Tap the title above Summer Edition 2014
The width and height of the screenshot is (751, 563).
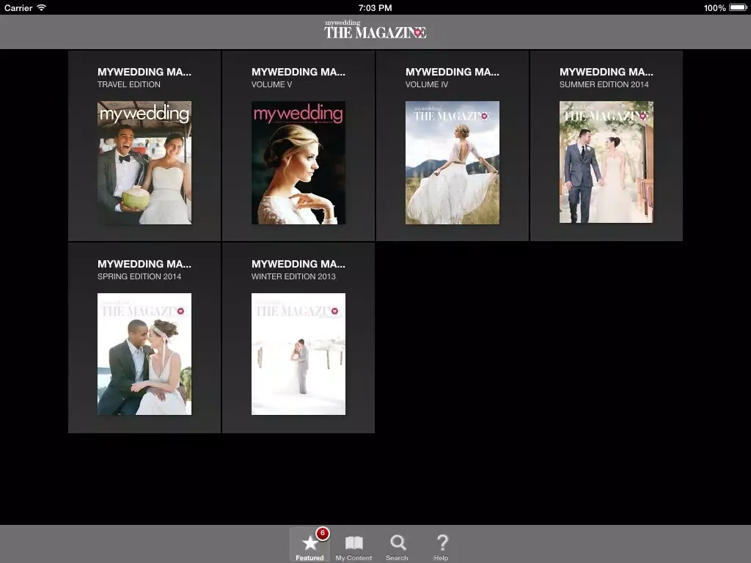pos(607,72)
